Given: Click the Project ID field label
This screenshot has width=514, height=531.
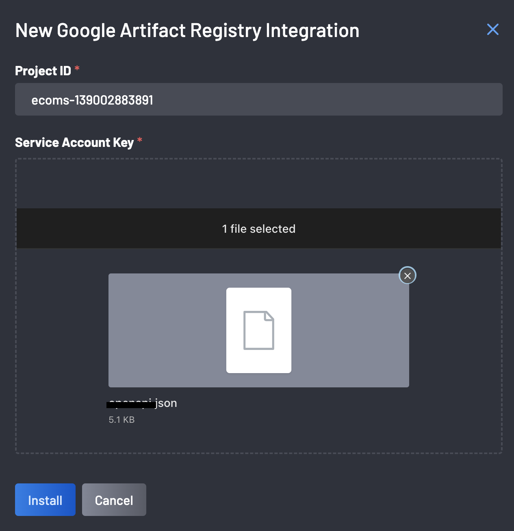Looking at the screenshot, I should tap(43, 71).
